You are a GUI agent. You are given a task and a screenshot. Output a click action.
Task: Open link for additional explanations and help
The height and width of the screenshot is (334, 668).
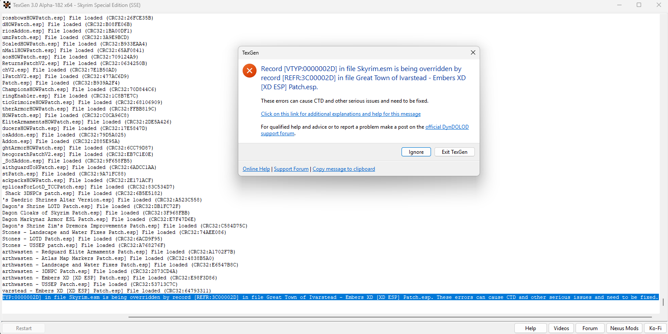[x=341, y=114]
